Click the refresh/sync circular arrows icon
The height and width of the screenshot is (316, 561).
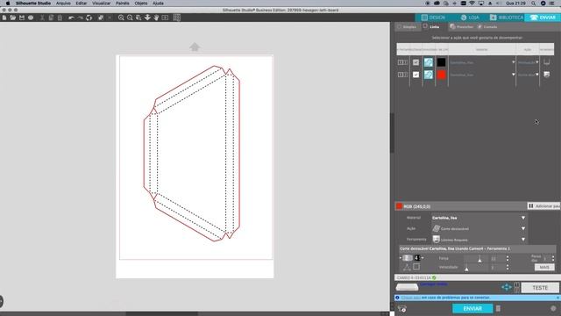89,18
